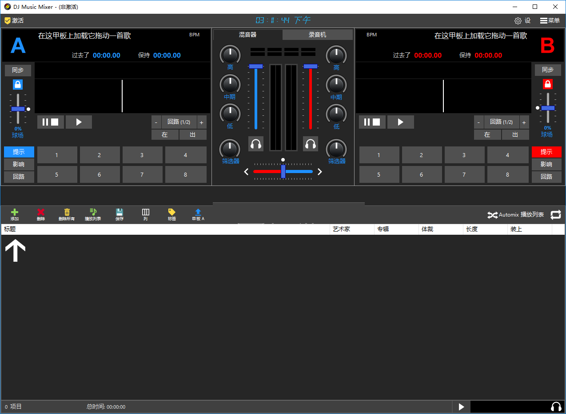Click Deck A play button
Screen dimensions: 566x414
(79, 122)
